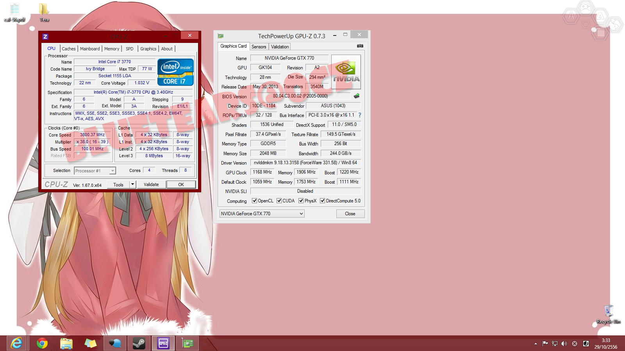Open the volume speaker tray icon
Viewport: 625px width, 351px height.
564,344
